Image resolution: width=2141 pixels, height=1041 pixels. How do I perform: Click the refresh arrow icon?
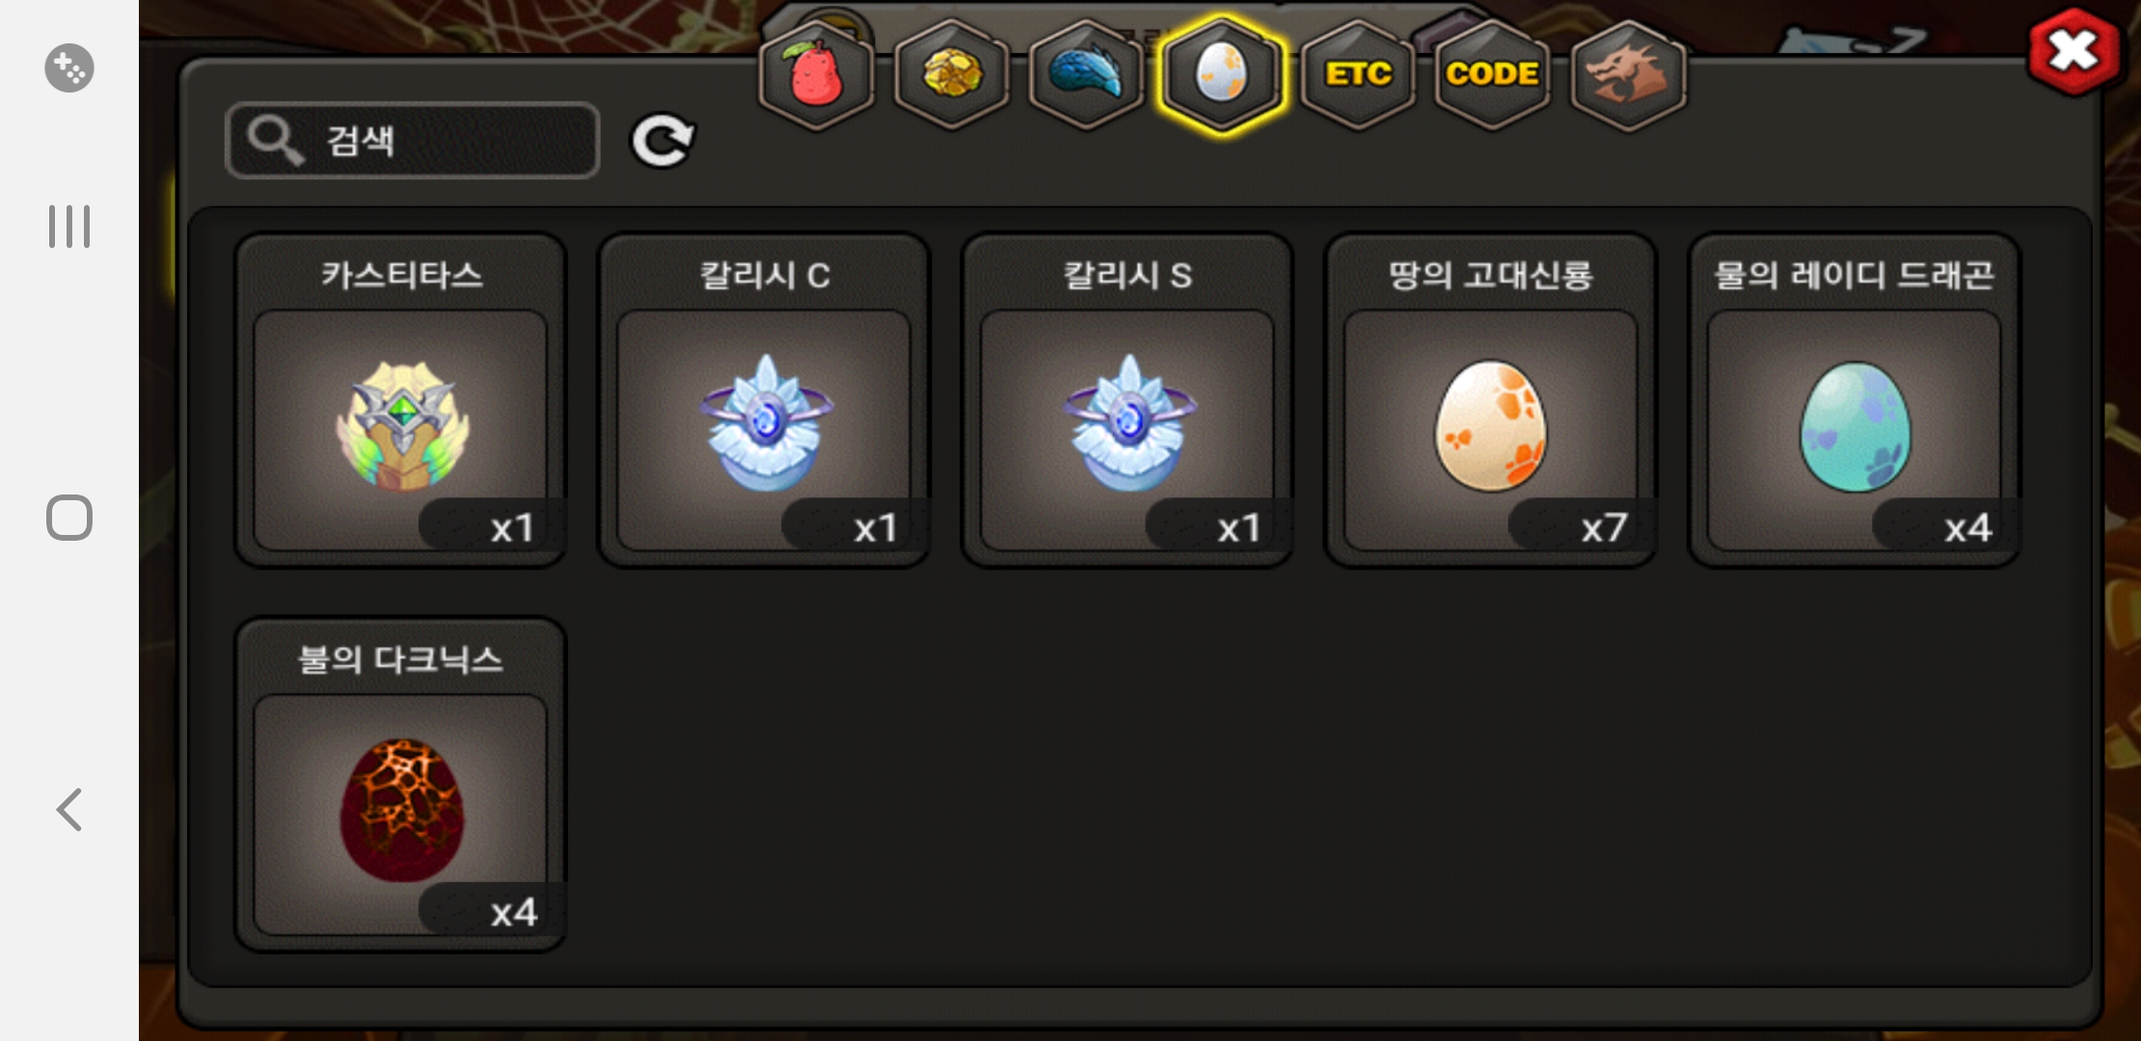coord(663,141)
